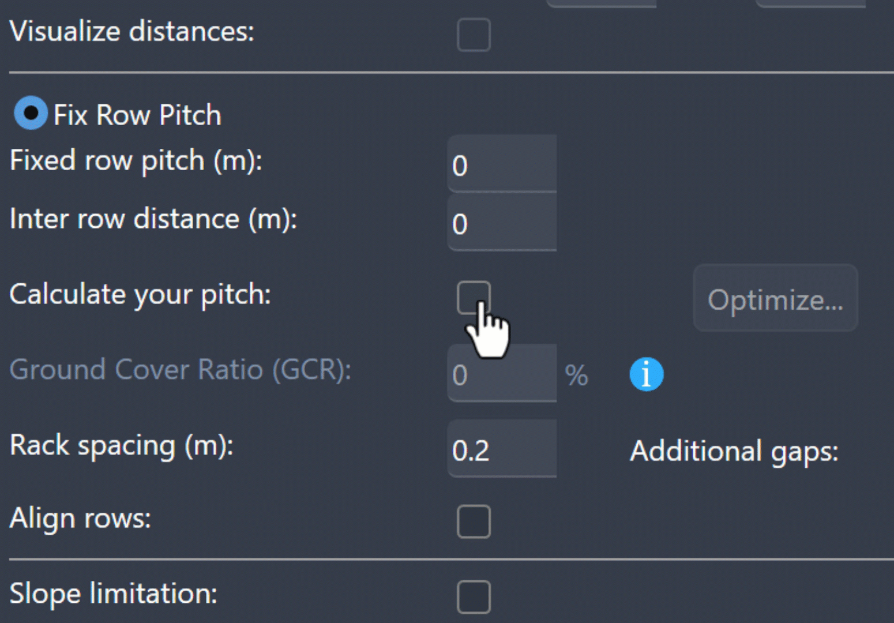Focus the Fixed row pitch input field
894x623 pixels.
coord(502,164)
